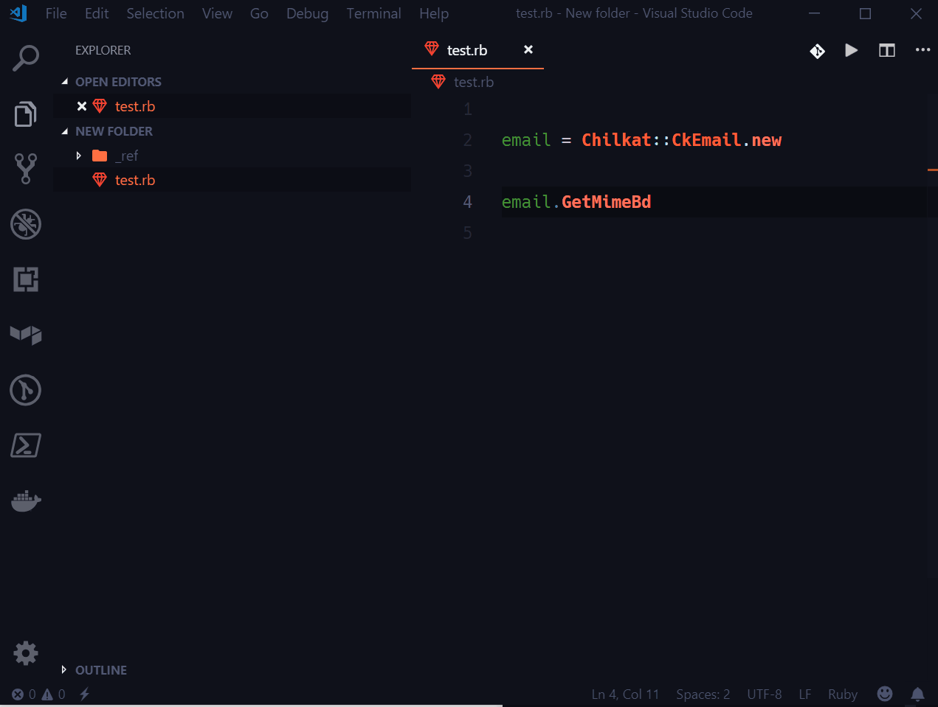Open the Debug view bug icon

26,224
